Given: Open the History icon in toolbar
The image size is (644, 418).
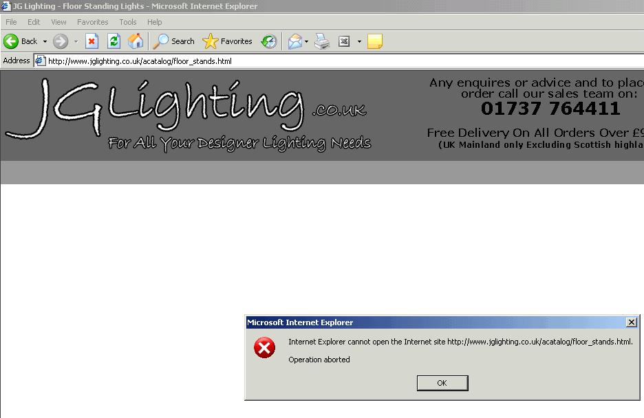Looking at the screenshot, I should tap(269, 41).
